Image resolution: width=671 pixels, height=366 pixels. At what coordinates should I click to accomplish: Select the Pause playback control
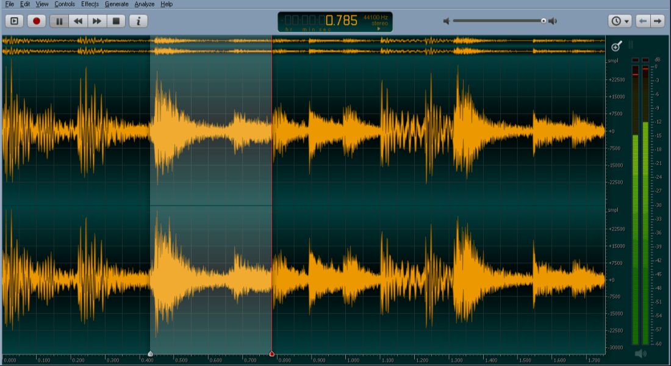59,20
